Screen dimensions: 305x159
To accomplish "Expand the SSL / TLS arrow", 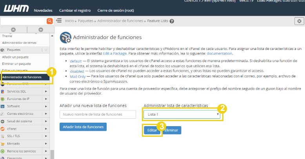I will coord(46,136).
